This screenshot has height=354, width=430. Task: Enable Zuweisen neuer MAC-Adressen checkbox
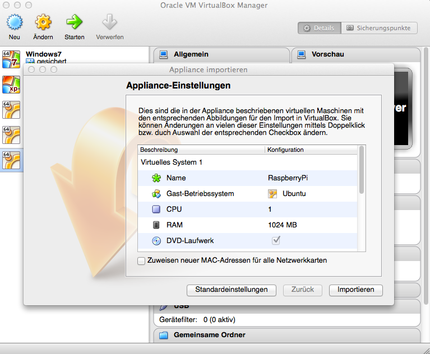point(141,261)
